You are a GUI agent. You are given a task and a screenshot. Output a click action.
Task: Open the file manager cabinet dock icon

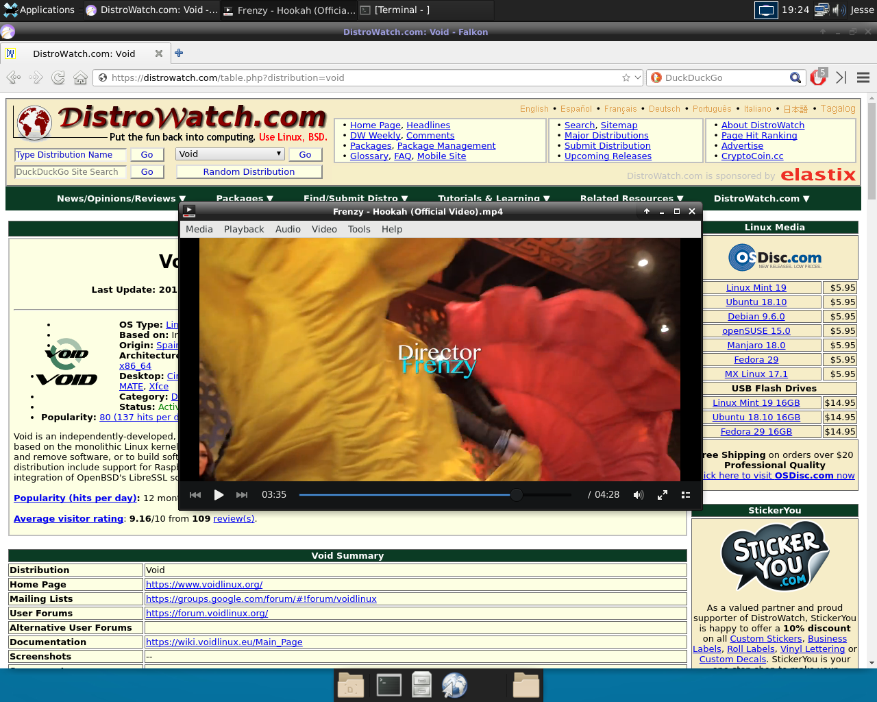pyautogui.click(x=421, y=685)
